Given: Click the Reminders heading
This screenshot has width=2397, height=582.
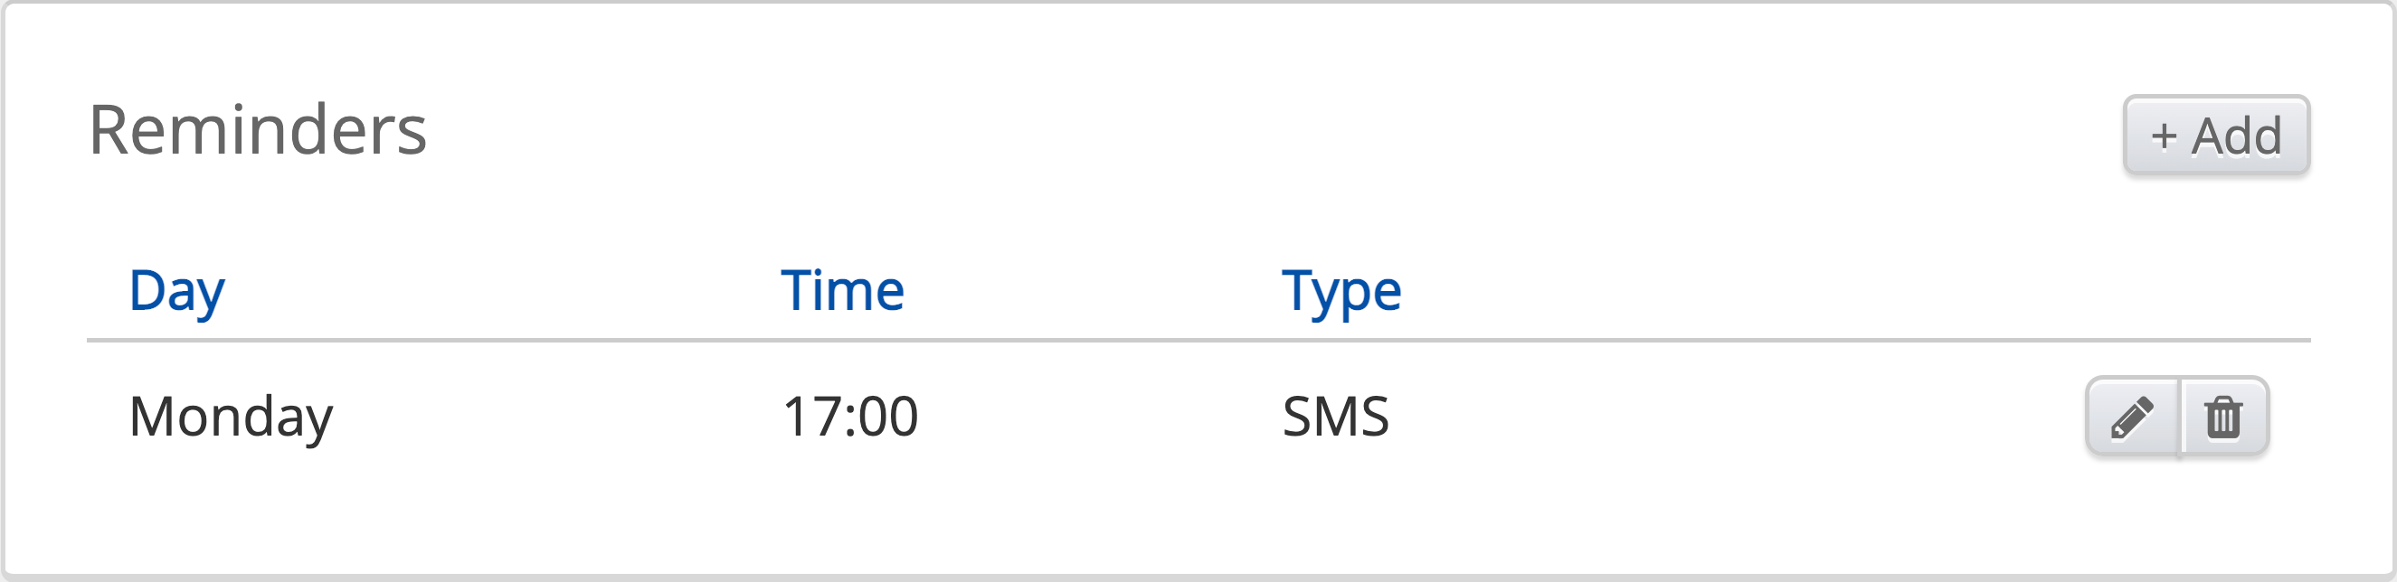Looking at the screenshot, I should point(257,130).
